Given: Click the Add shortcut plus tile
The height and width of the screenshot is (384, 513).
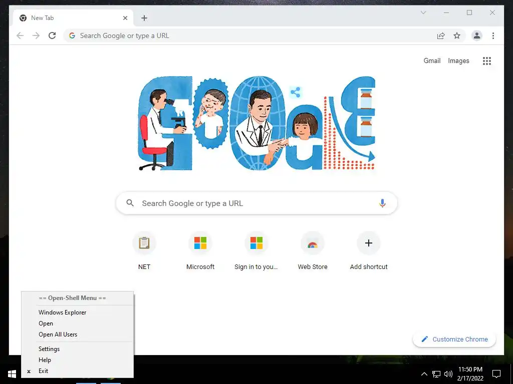Looking at the screenshot, I should pyautogui.click(x=369, y=251).
